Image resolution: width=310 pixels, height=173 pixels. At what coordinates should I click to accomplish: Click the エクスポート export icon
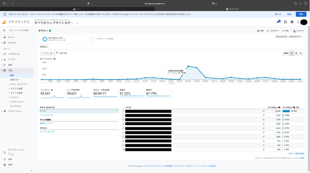pyautogui.click(x=268, y=31)
